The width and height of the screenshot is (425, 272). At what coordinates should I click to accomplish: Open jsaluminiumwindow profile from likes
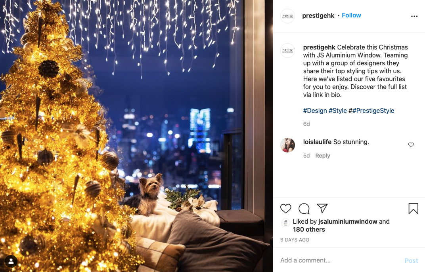coord(348,221)
